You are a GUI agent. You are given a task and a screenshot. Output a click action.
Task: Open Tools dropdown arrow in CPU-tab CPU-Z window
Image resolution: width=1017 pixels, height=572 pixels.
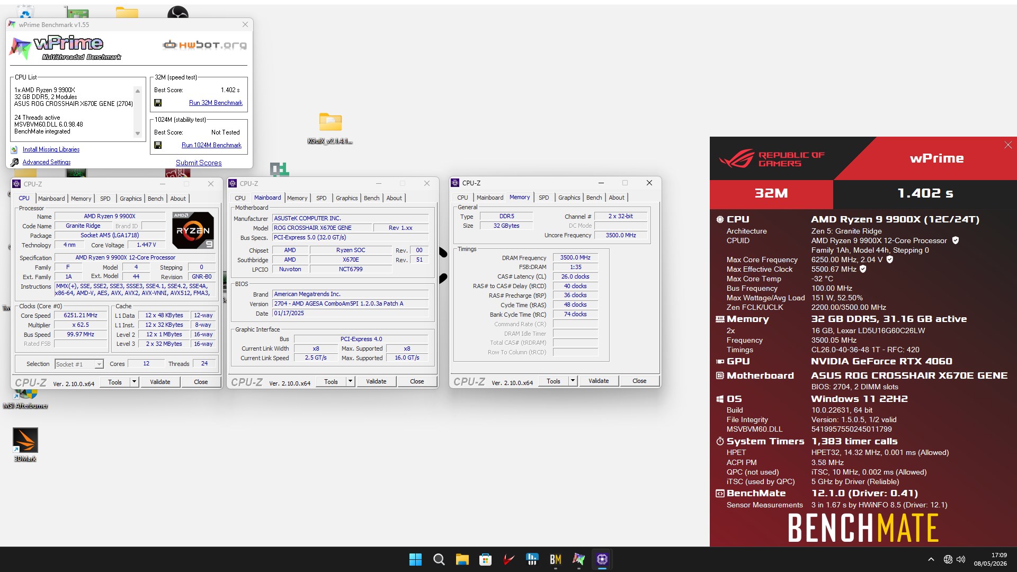coord(134,382)
